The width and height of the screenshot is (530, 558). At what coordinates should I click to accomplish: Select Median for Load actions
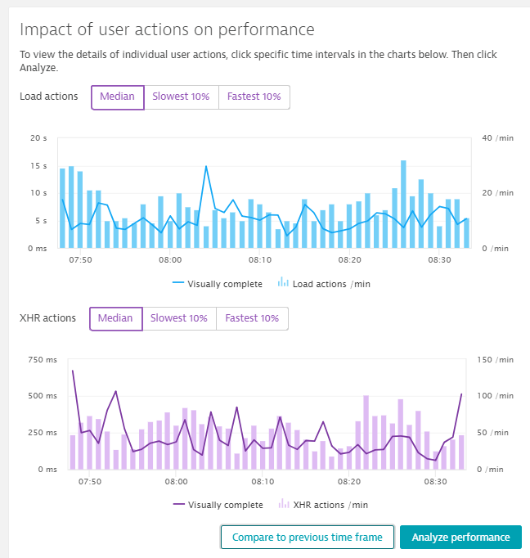117,97
